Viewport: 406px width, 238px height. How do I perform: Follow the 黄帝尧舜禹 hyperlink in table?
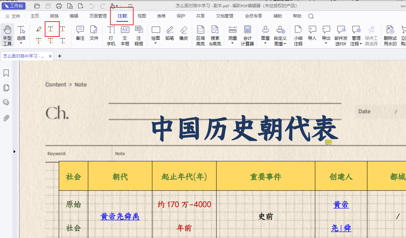(x=120, y=216)
